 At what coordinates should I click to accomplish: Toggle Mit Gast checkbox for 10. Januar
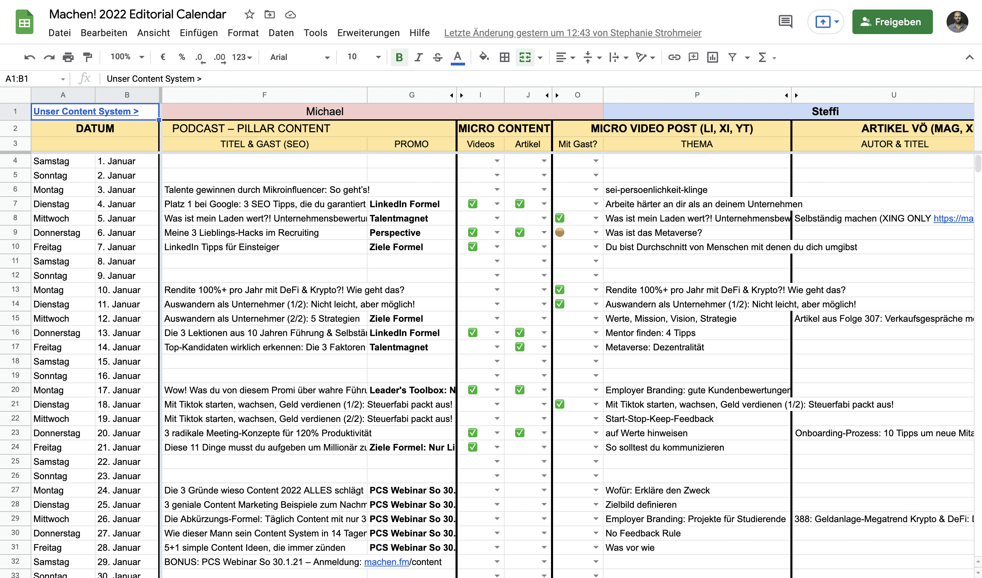[x=560, y=290]
